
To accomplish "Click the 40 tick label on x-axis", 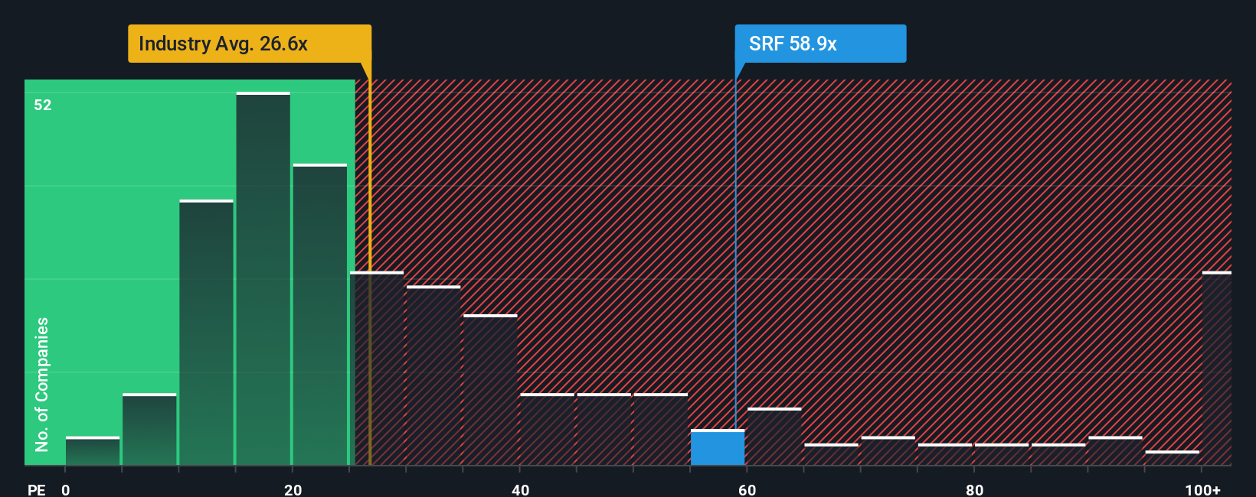I will [x=520, y=489].
